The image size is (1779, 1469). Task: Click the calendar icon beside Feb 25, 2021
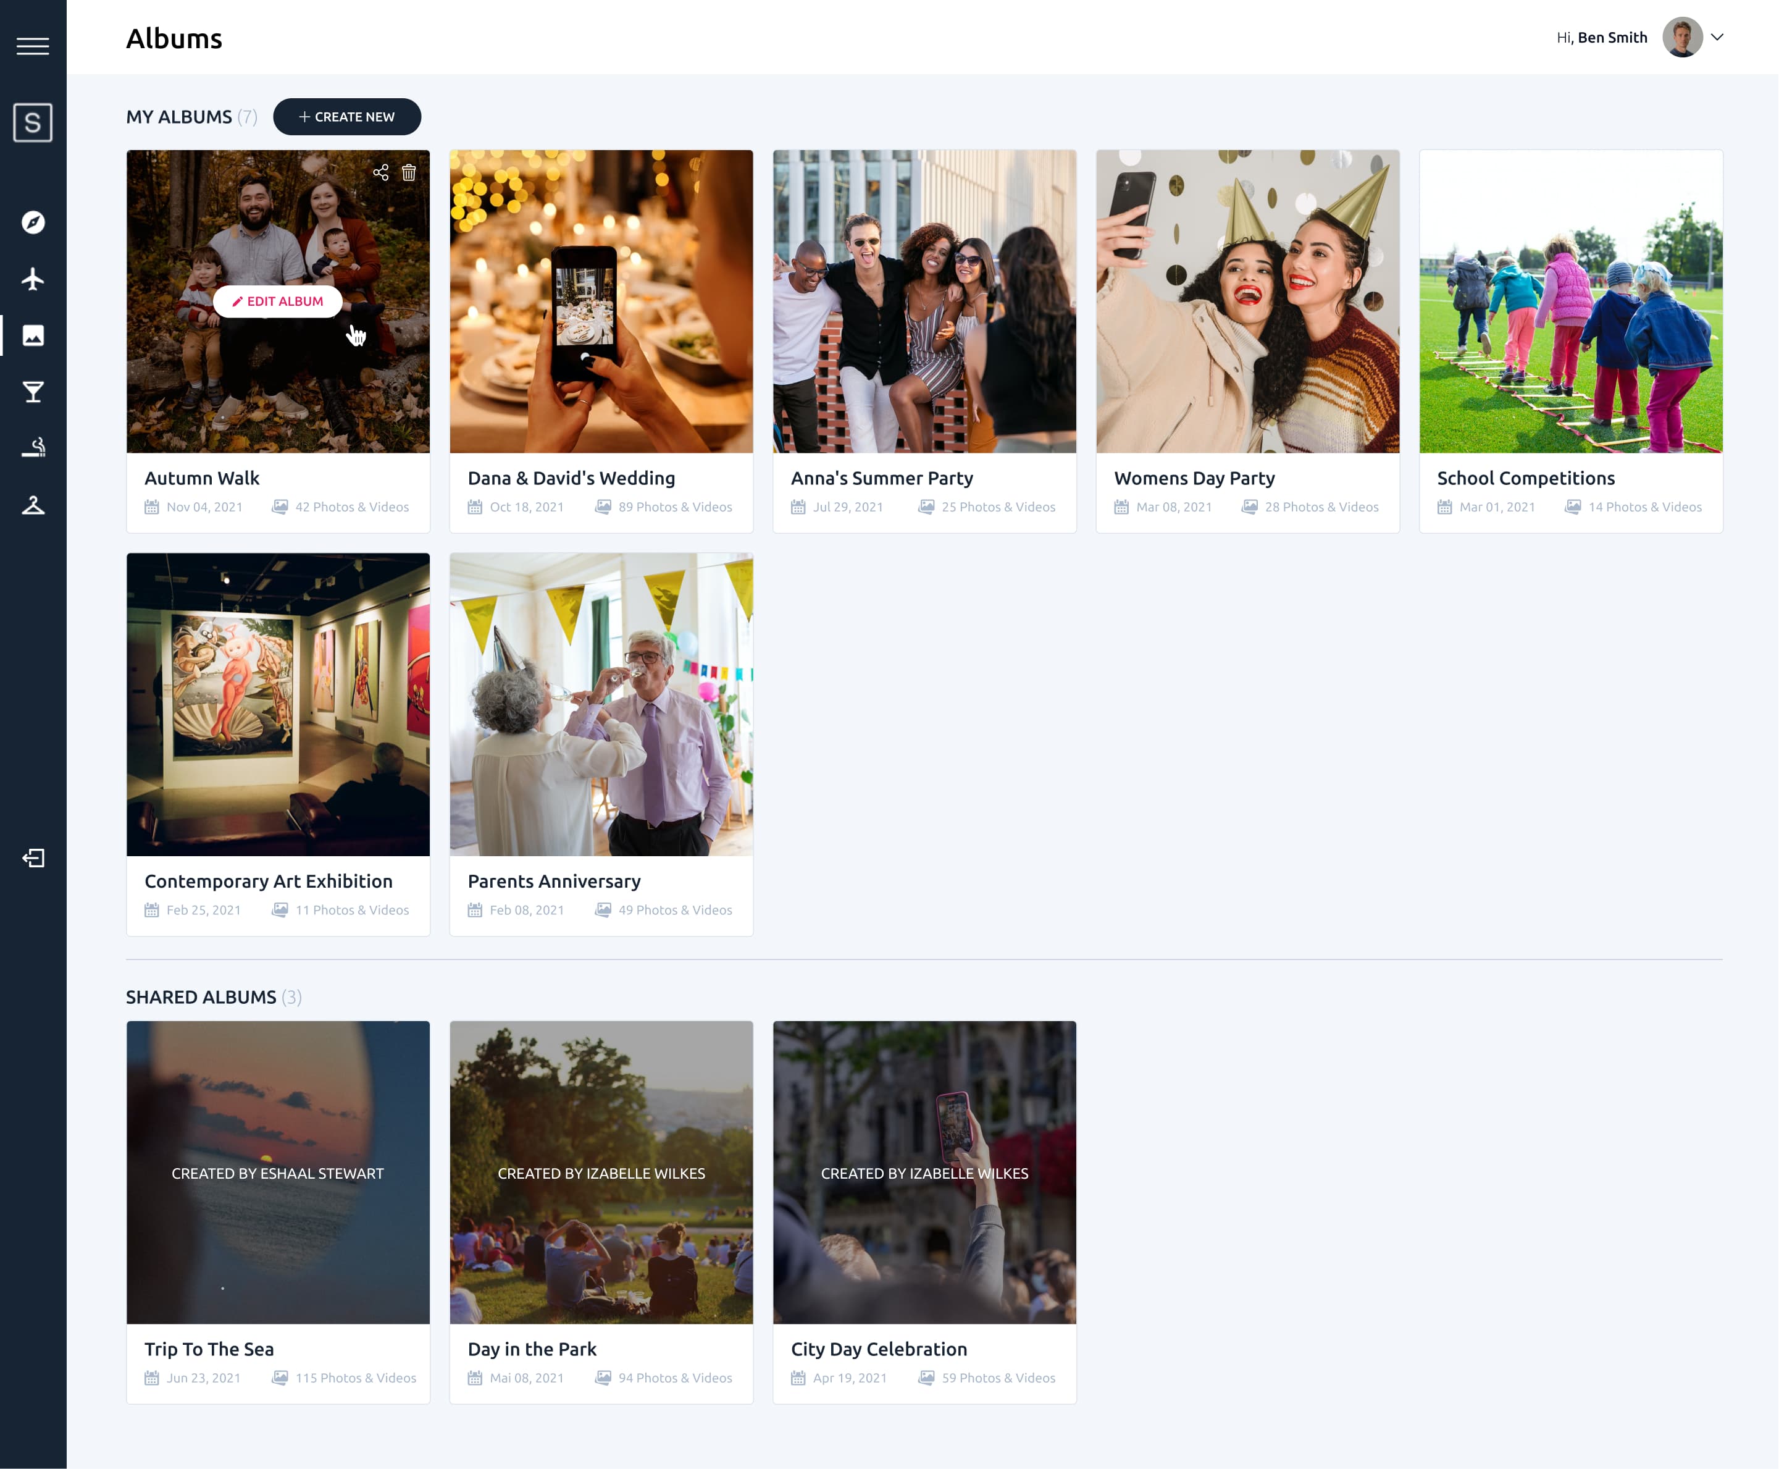(151, 910)
